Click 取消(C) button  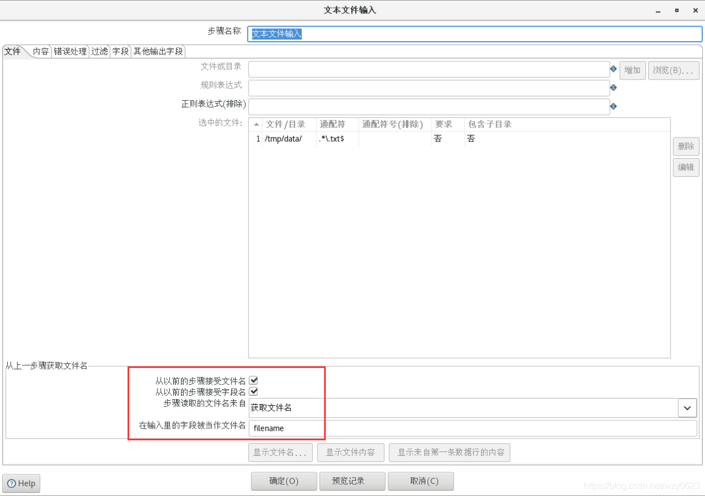pyautogui.click(x=421, y=481)
